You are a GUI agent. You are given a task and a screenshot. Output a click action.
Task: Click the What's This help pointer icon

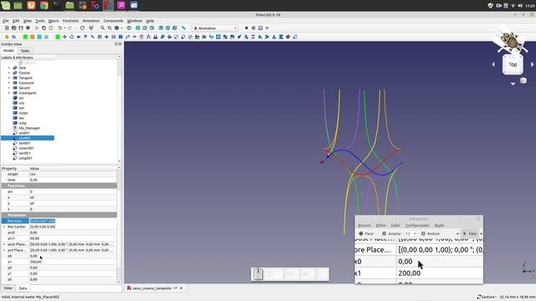pos(91,28)
